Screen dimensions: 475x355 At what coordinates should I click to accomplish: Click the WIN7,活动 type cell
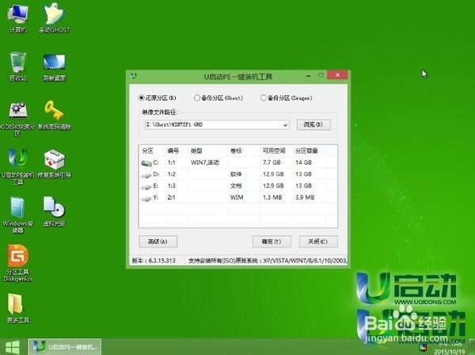[x=205, y=162]
